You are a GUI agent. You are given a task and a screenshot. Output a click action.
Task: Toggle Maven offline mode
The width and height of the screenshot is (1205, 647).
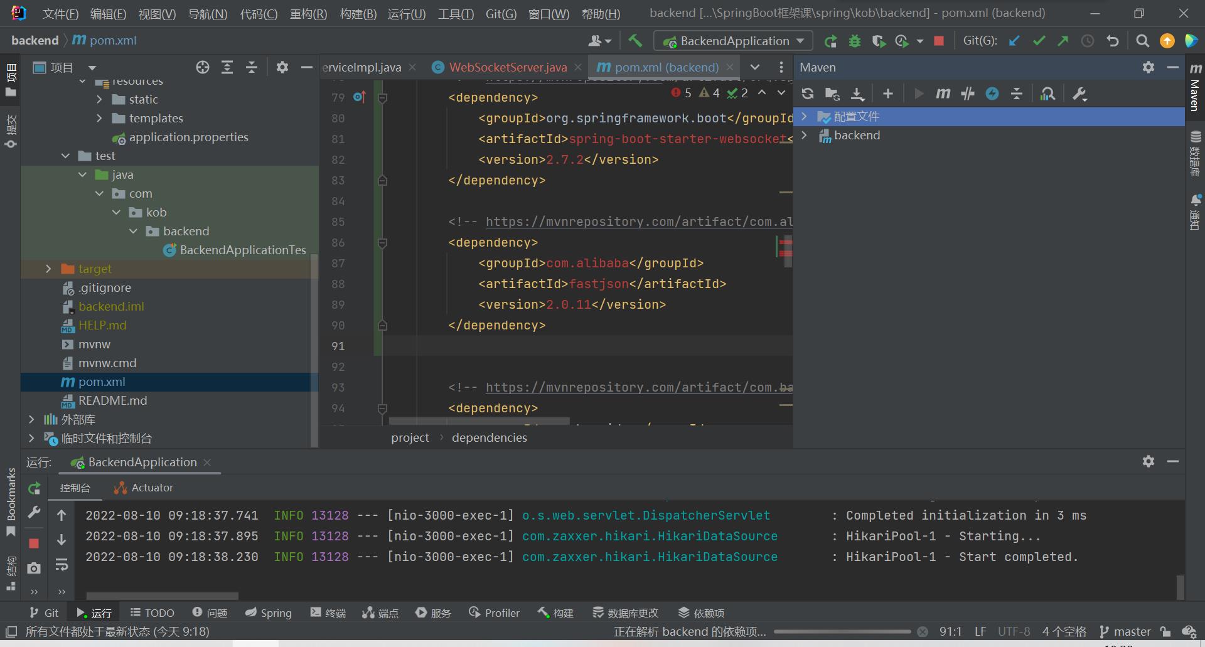[968, 94]
